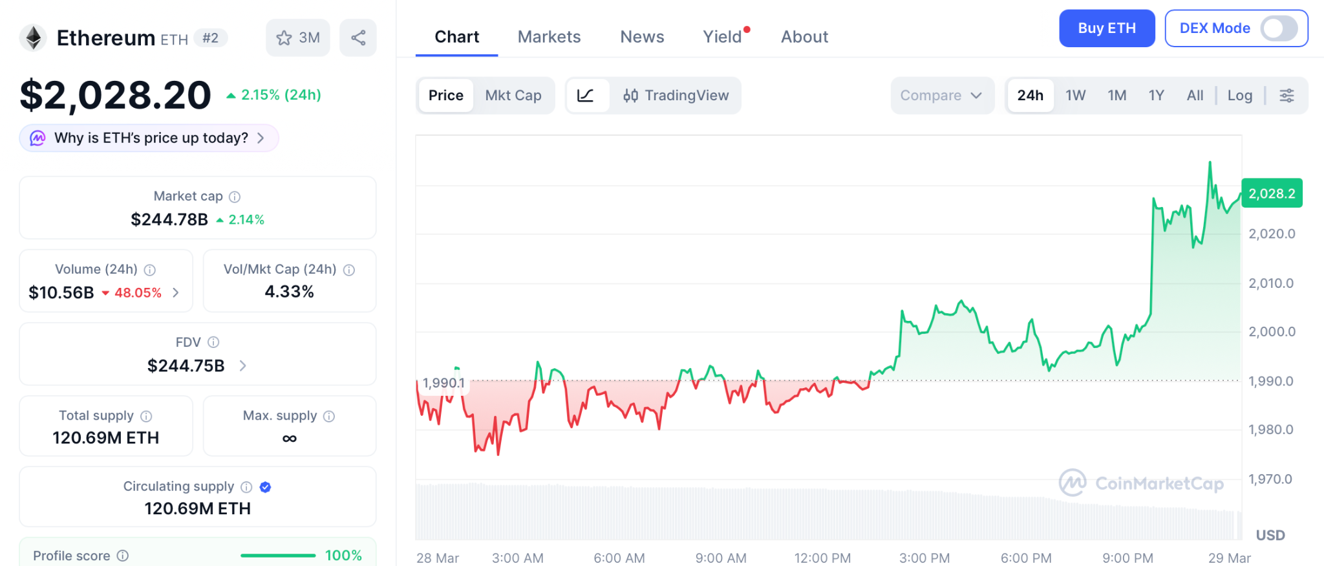The height and width of the screenshot is (566, 1324).
Task: Click the Volume (24h) info icon
Action: (x=150, y=270)
